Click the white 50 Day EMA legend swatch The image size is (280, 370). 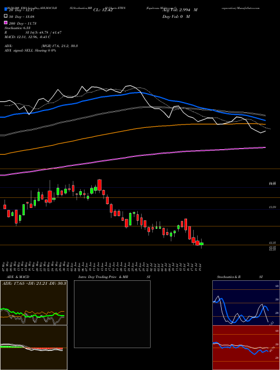(x=6, y=16)
